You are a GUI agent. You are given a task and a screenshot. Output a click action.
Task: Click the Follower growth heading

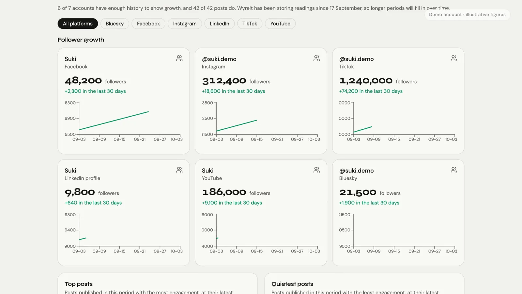coord(81,40)
